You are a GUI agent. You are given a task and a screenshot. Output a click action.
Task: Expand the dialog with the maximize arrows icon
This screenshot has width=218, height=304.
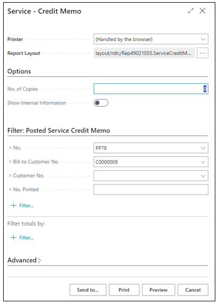[x=190, y=11]
